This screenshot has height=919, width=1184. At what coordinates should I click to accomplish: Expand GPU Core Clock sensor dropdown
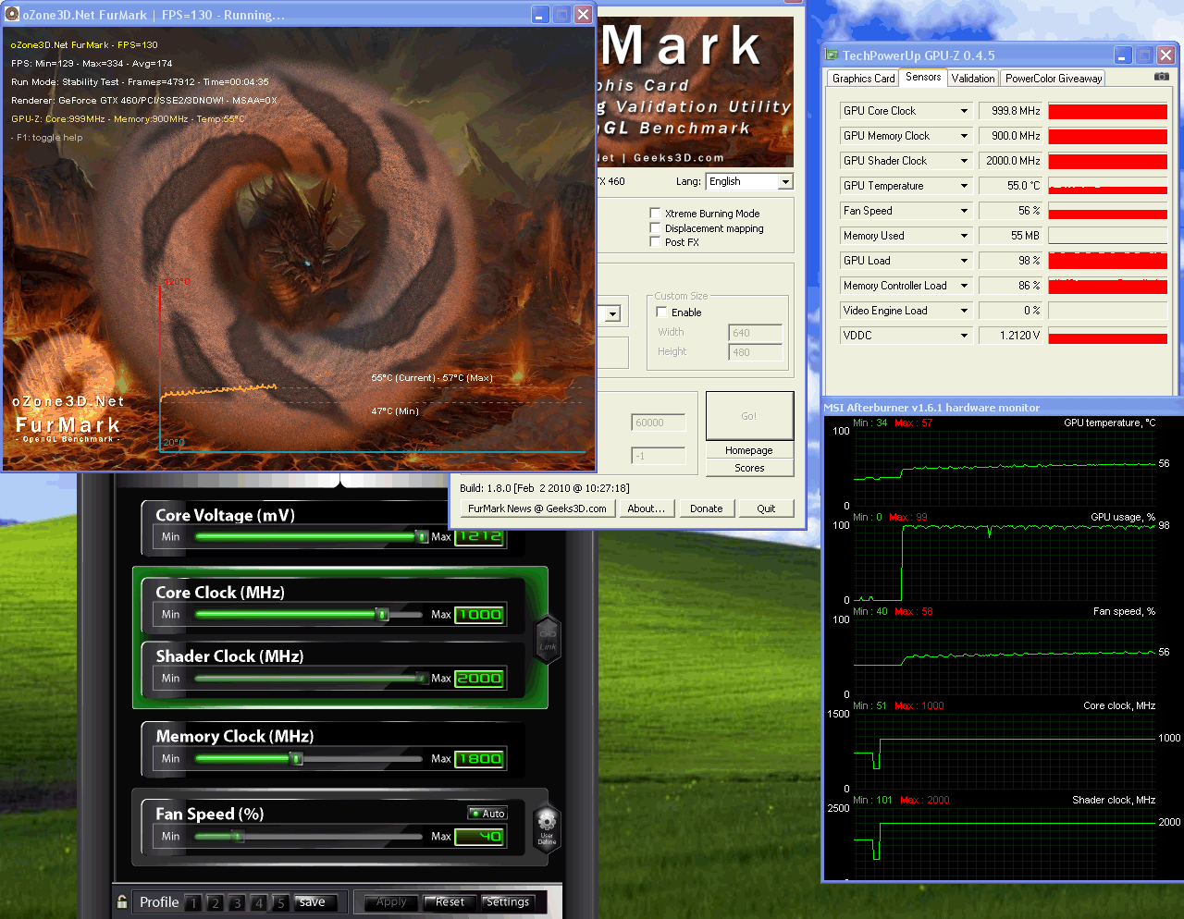964,111
